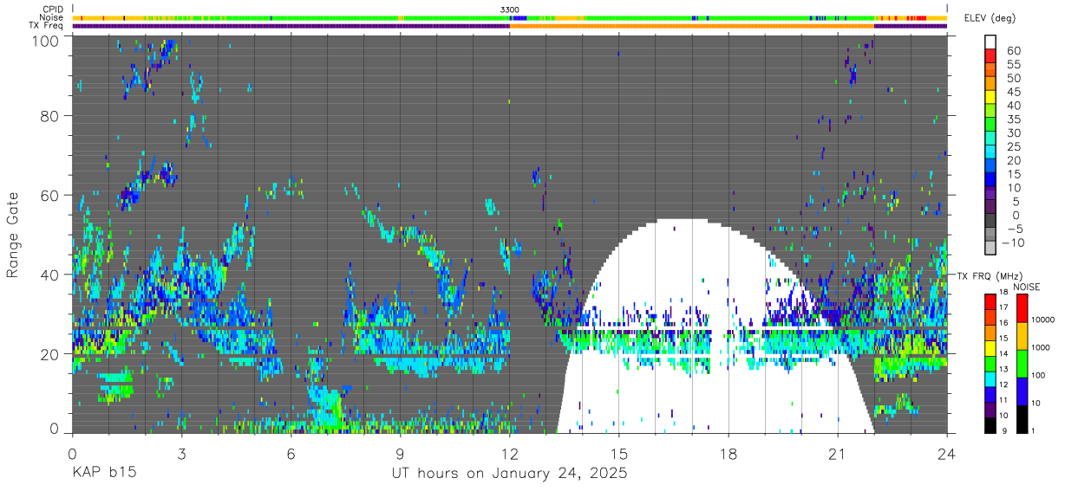Click 'UT hours on January 24, 2025' axis title

coord(508,474)
